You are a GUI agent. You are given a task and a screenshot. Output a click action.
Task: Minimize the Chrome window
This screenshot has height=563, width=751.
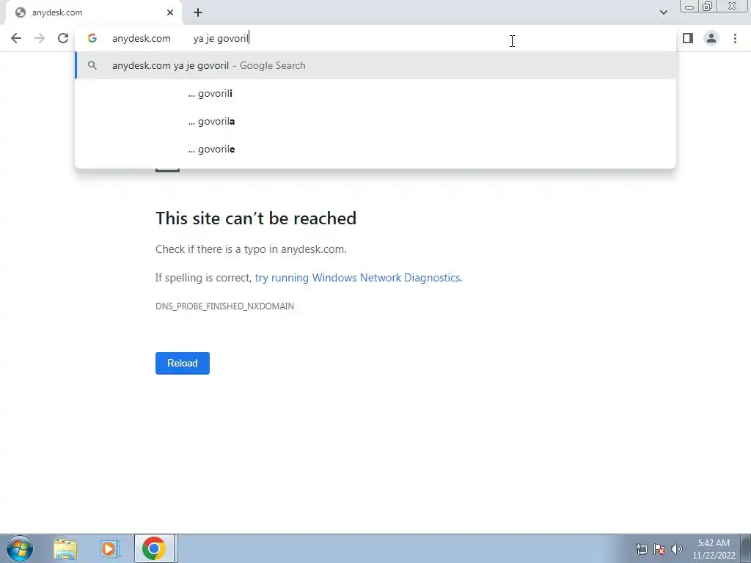pyautogui.click(x=689, y=6)
